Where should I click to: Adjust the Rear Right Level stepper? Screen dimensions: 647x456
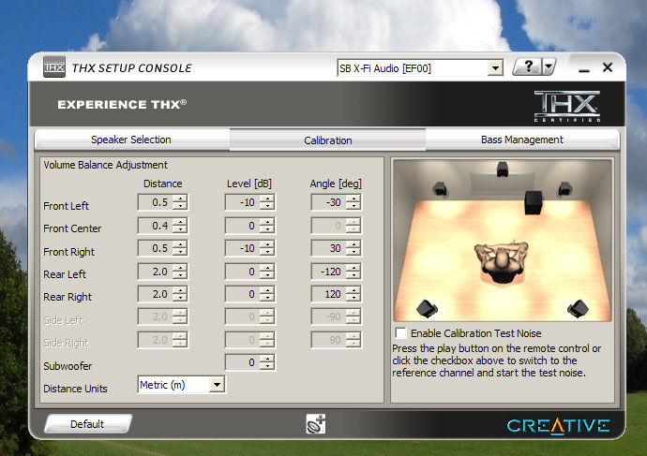point(267,294)
